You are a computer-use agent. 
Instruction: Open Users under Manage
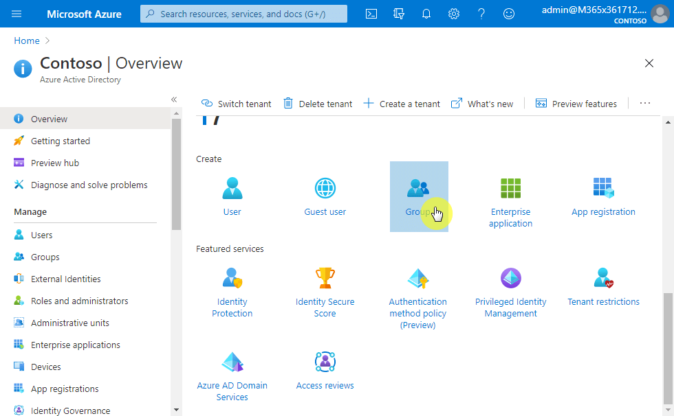pos(85,235)
